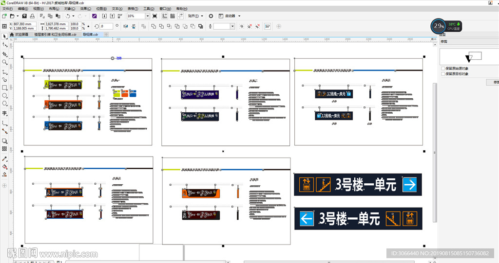Image resolution: width=499 pixels, height=263 pixels.
Task: Activate the Text tool (字)
Action: (x=4, y=113)
